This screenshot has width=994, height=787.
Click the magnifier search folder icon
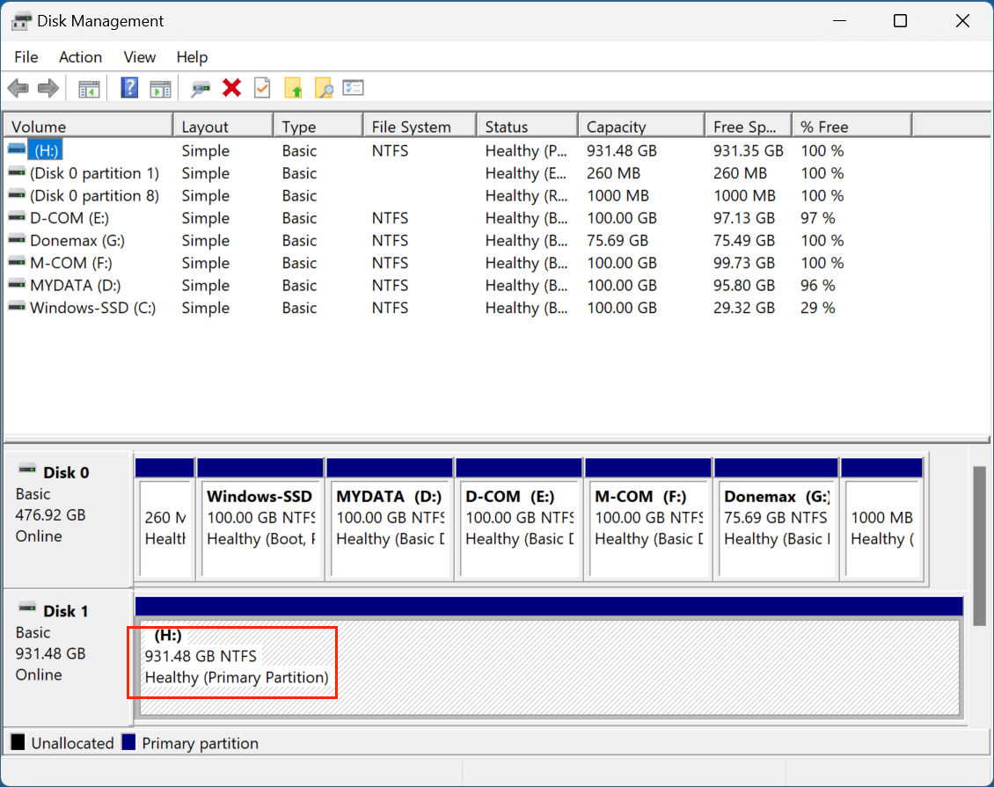[x=324, y=88]
